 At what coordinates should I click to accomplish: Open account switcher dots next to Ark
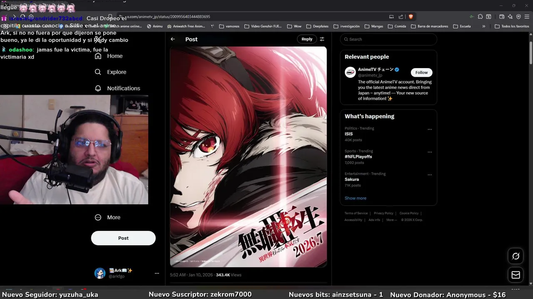[157, 273]
